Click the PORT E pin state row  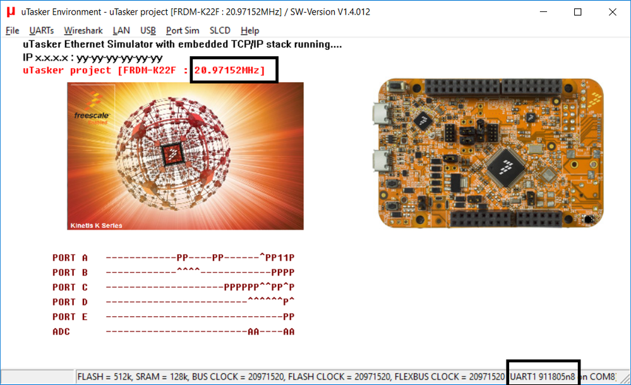pyautogui.click(x=174, y=317)
